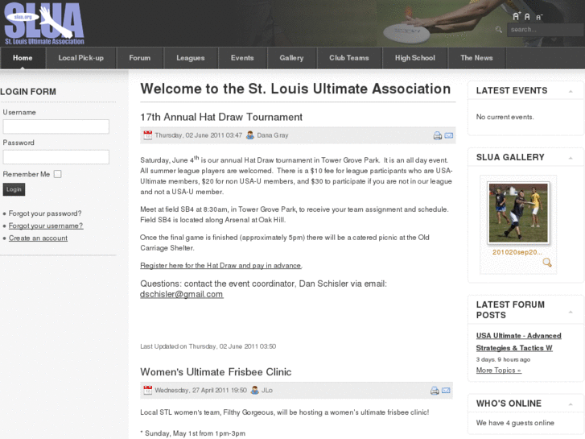Open Register here for the Hat Draw link

(x=220, y=265)
